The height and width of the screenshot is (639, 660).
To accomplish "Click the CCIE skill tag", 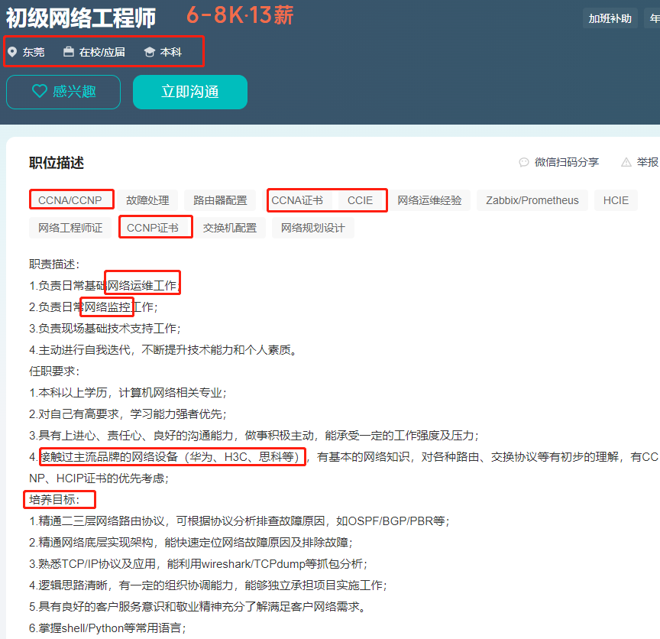I will (x=360, y=200).
